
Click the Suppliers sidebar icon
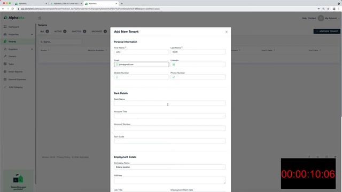(5, 49)
